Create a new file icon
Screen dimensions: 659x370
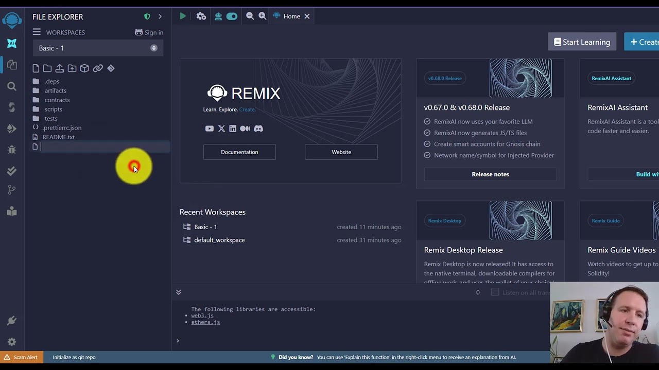click(x=36, y=68)
